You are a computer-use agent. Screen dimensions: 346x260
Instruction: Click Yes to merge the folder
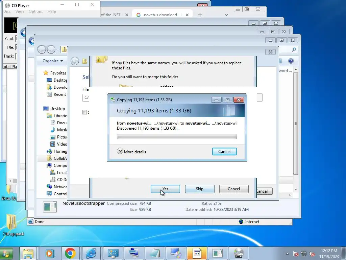[x=165, y=189]
